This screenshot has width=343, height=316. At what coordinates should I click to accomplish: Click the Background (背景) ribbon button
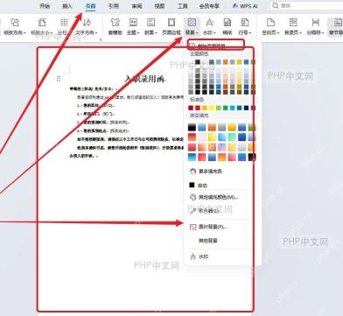(192, 26)
